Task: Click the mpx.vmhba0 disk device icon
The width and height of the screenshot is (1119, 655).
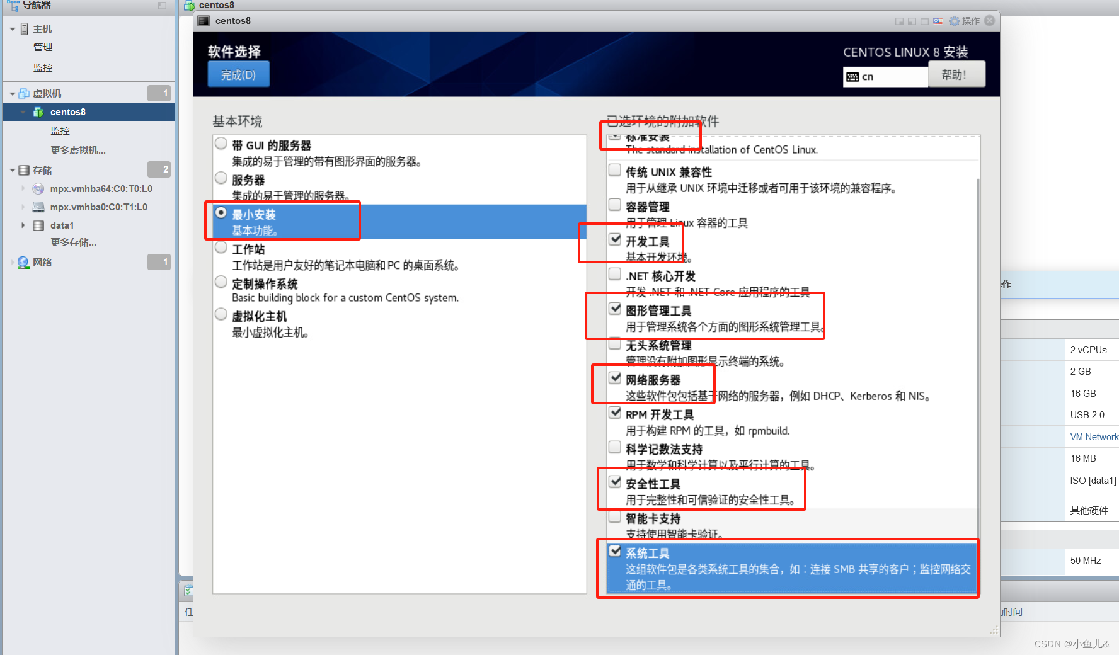Action: 38,207
